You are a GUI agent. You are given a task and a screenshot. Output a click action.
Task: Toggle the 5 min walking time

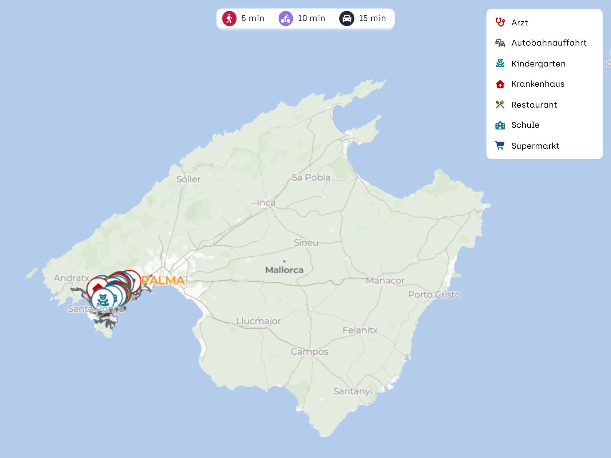pyautogui.click(x=253, y=18)
